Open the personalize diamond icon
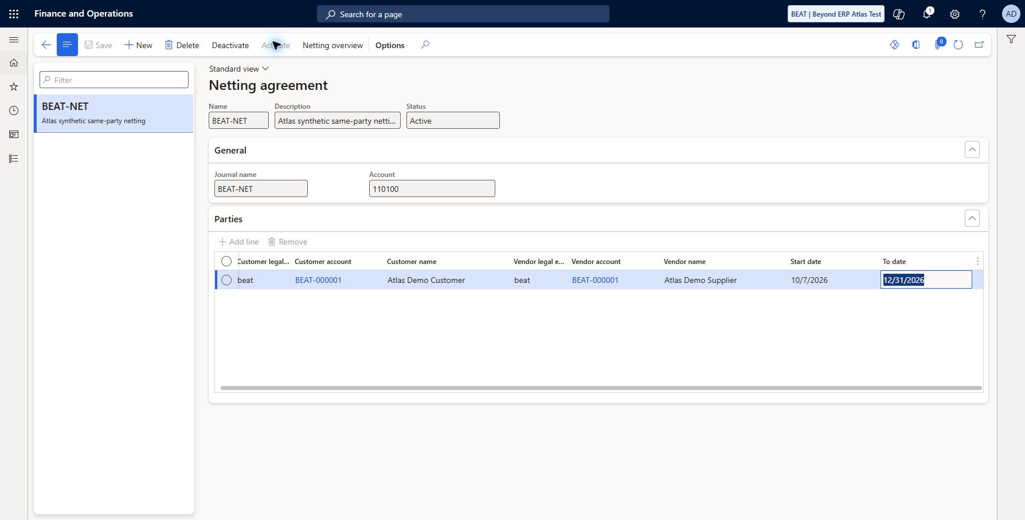Viewport: 1025px width, 520px height. coord(894,45)
